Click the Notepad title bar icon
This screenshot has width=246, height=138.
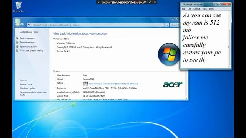click(x=182, y=5)
